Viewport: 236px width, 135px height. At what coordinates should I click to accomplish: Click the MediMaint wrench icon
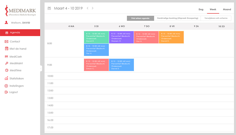[x=7, y=63]
